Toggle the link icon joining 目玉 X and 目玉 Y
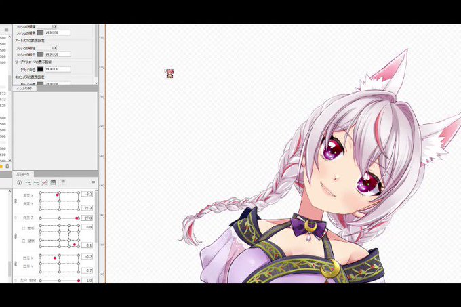The width and height of the screenshot is (461, 307). click(16, 264)
